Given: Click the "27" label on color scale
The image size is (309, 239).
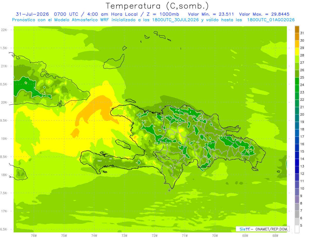Looking at the screenshot, I should coord(302,63).
